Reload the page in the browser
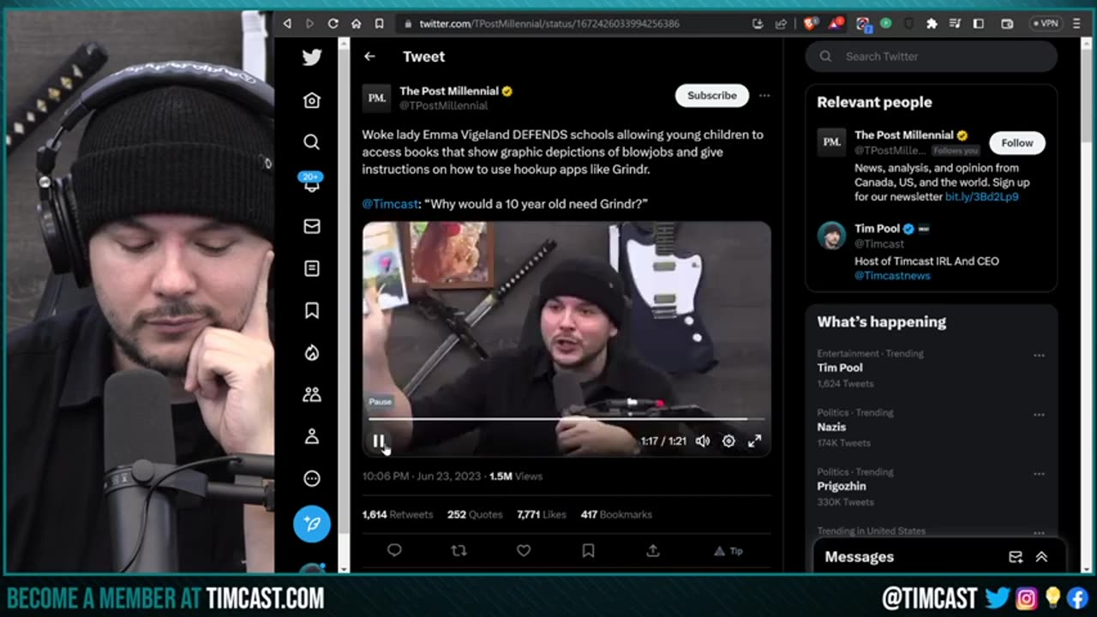 (333, 23)
